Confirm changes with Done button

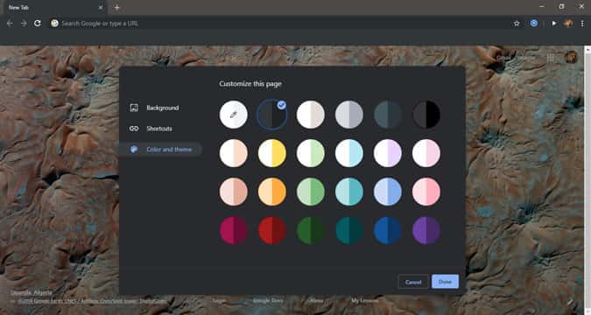[445, 282]
